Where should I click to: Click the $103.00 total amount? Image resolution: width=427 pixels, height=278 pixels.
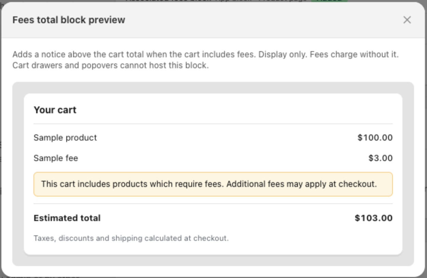(x=374, y=218)
